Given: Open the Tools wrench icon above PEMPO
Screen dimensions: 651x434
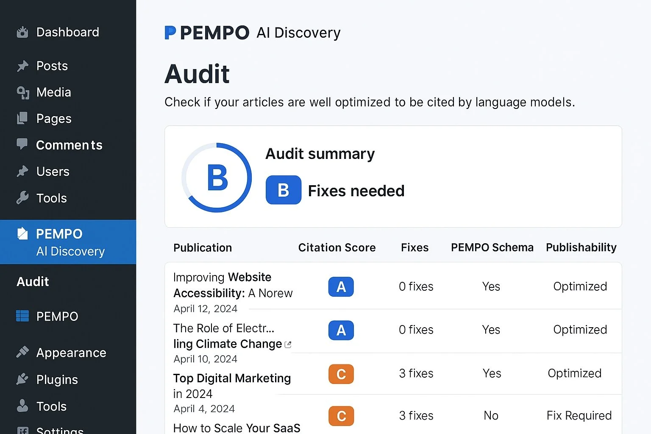Looking at the screenshot, I should coord(22,198).
